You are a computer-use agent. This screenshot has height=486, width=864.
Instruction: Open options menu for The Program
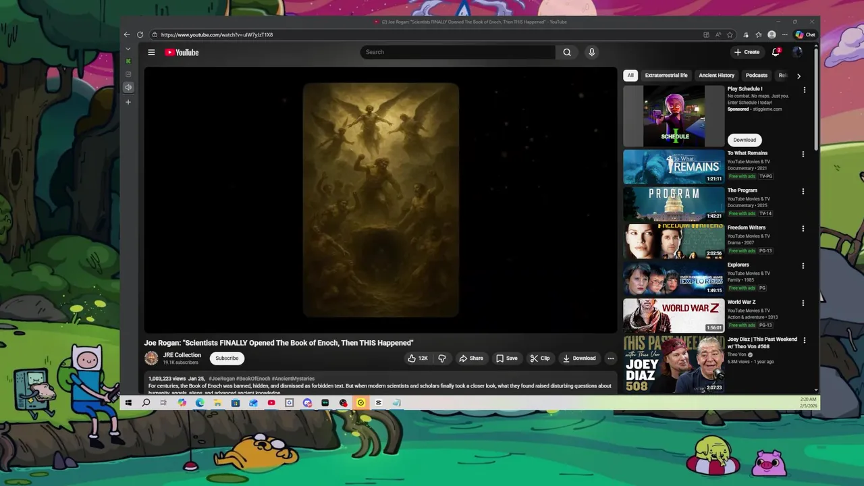click(803, 191)
